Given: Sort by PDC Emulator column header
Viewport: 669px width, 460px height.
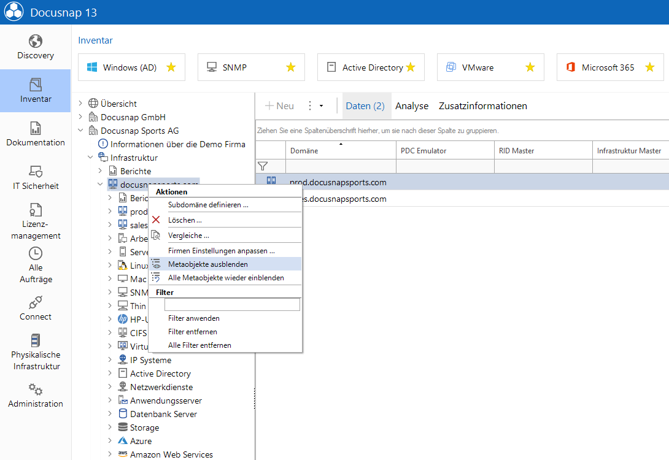Looking at the screenshot, I should pos(445,150).
